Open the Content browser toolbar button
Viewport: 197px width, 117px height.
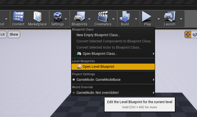(x=18, y=19)
